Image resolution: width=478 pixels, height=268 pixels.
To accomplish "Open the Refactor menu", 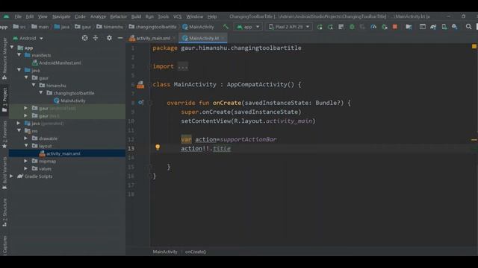I will 118,16.
